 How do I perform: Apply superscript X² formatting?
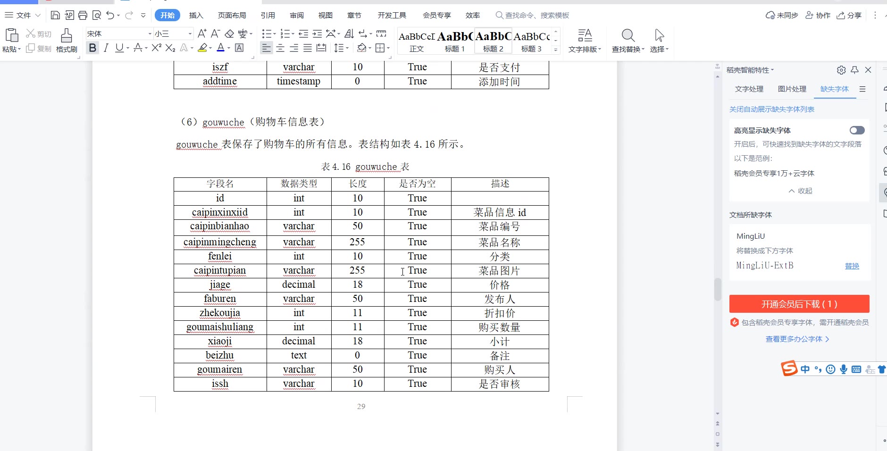tap(157, 48)
